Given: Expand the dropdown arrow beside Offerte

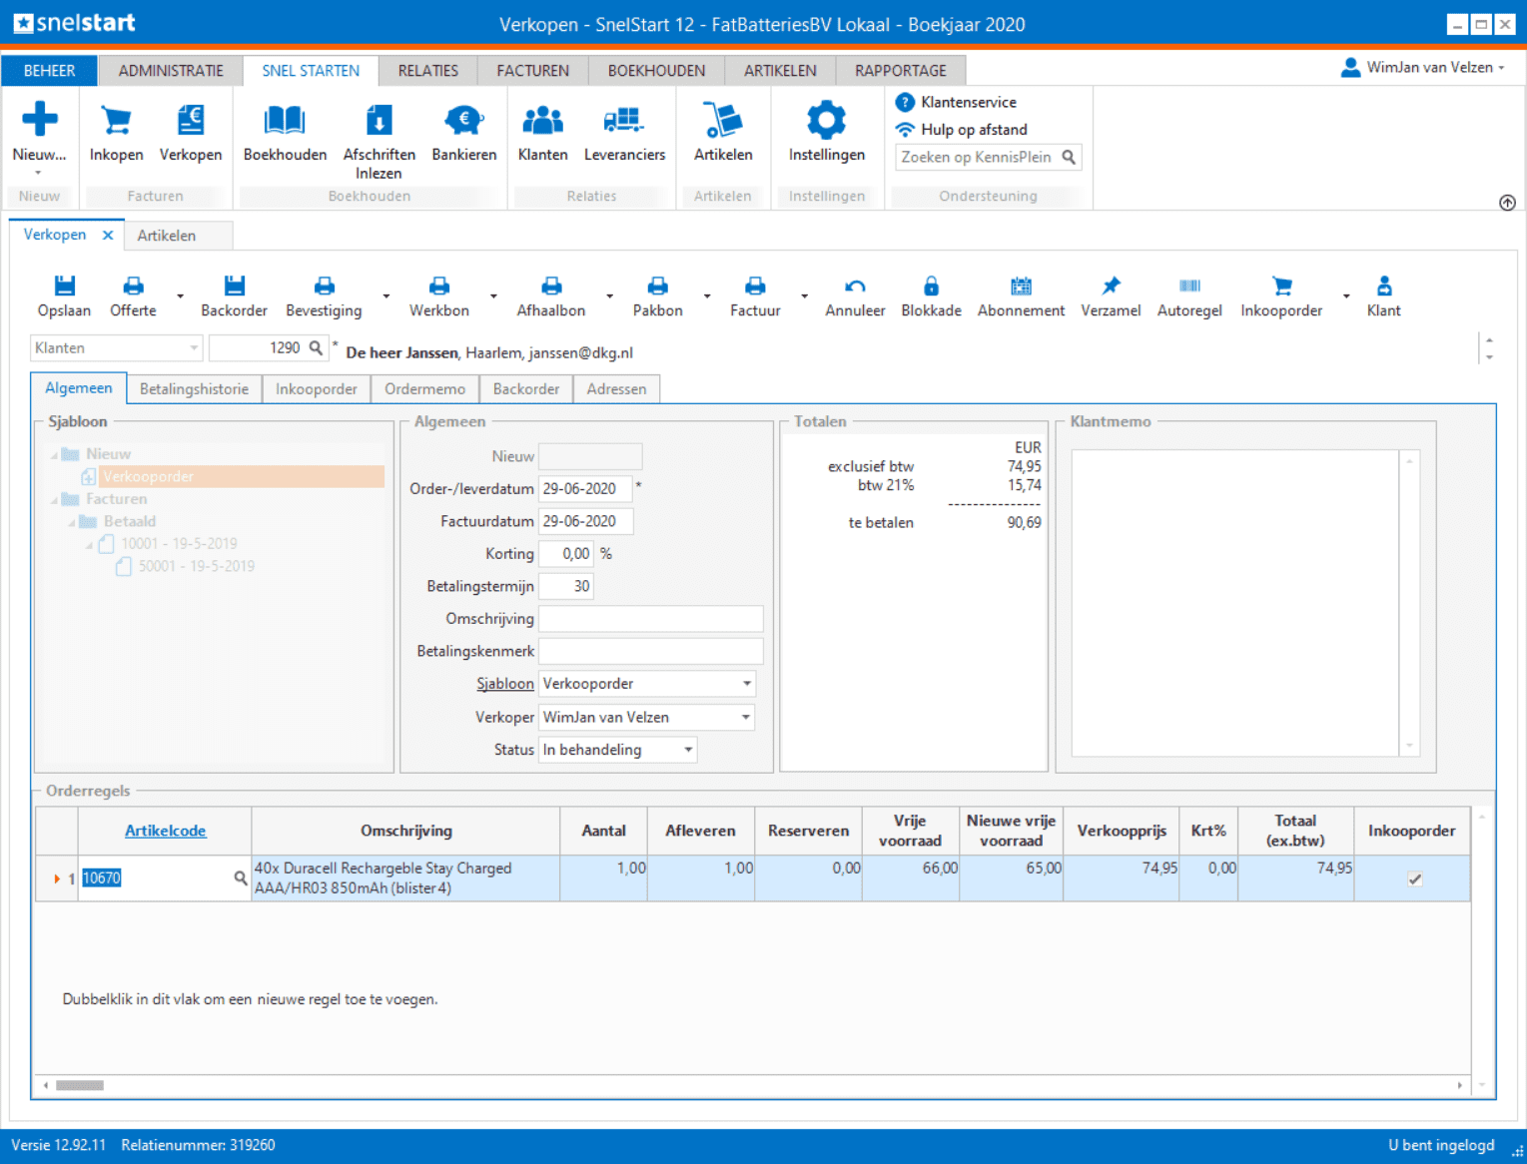Looking at the screenshot, I should pyautogui.click(x=180, y=296).
